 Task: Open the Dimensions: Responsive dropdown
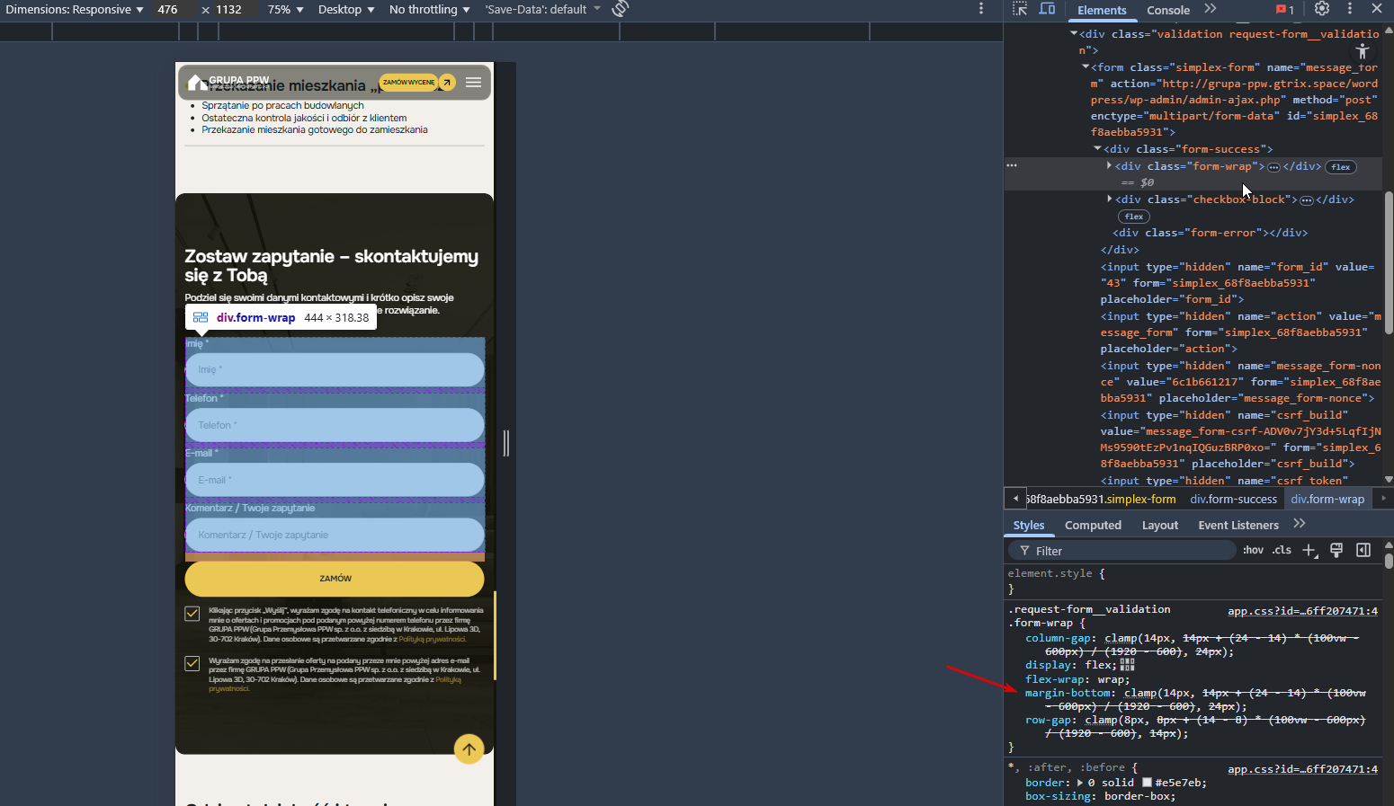coord(75,9)
